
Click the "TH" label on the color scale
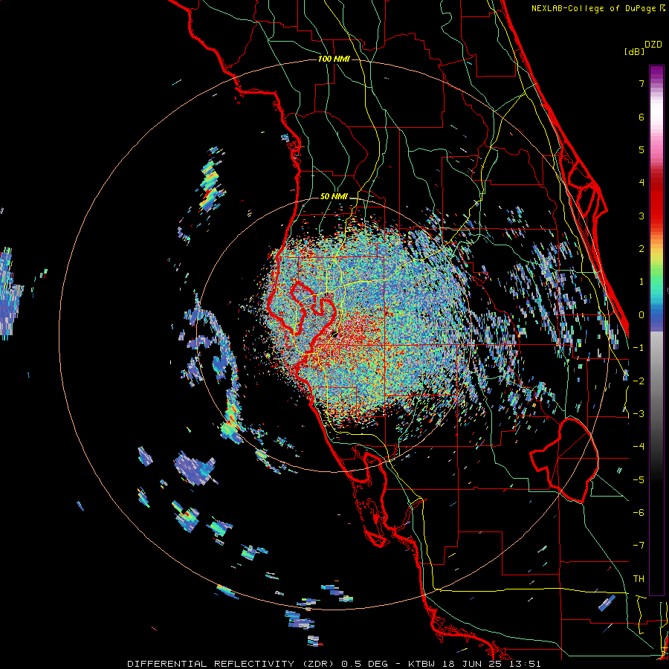tap(639, 579)
